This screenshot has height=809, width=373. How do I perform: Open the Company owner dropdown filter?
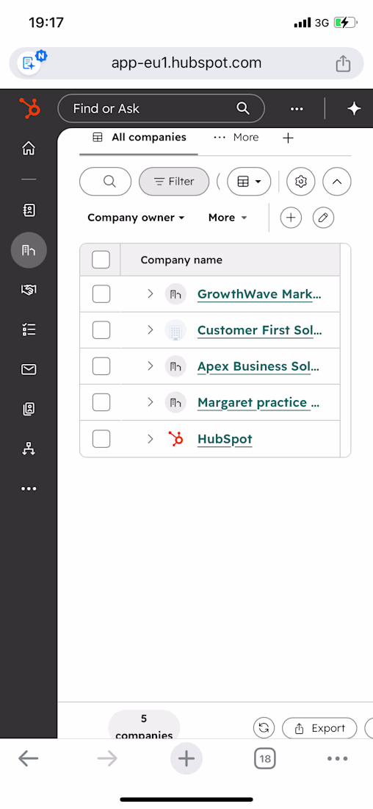click(x=136, y=218)
